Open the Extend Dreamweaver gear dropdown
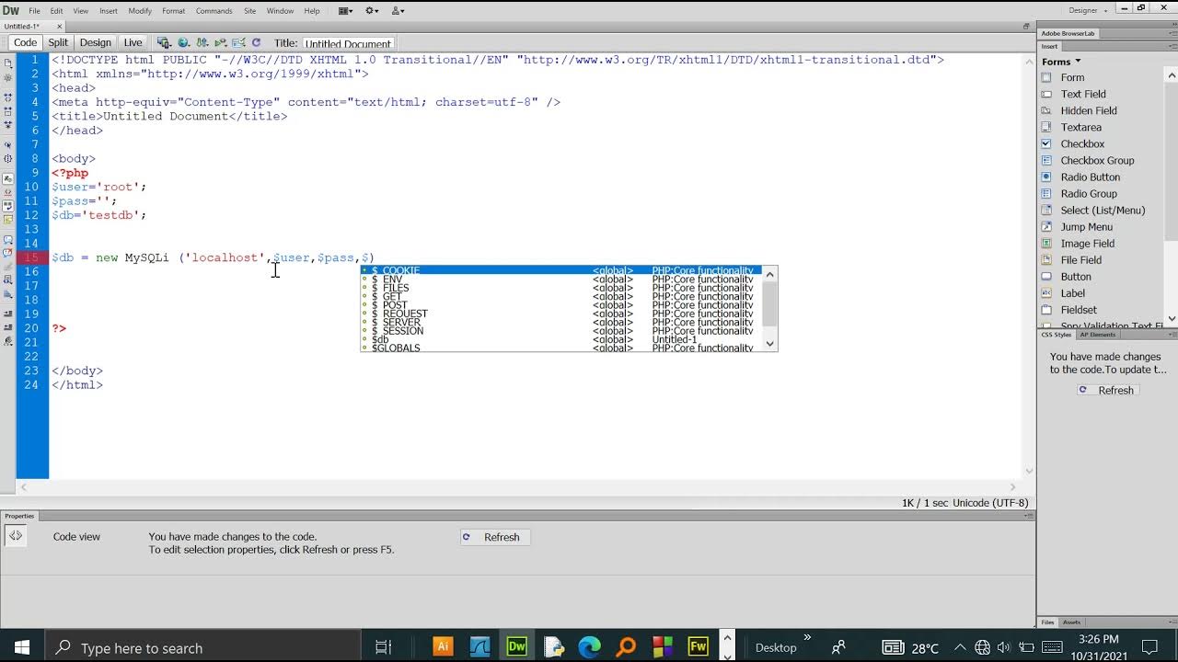Viewport: 1178px width, 662px height. pos(372,11)
